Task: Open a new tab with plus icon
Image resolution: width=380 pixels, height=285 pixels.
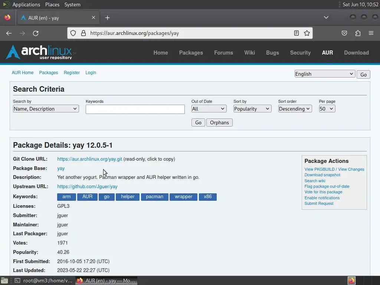Action: coord(107,18)
